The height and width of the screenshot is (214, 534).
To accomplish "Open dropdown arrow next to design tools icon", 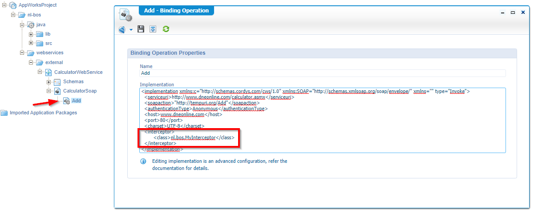I will tap(131, 30).
